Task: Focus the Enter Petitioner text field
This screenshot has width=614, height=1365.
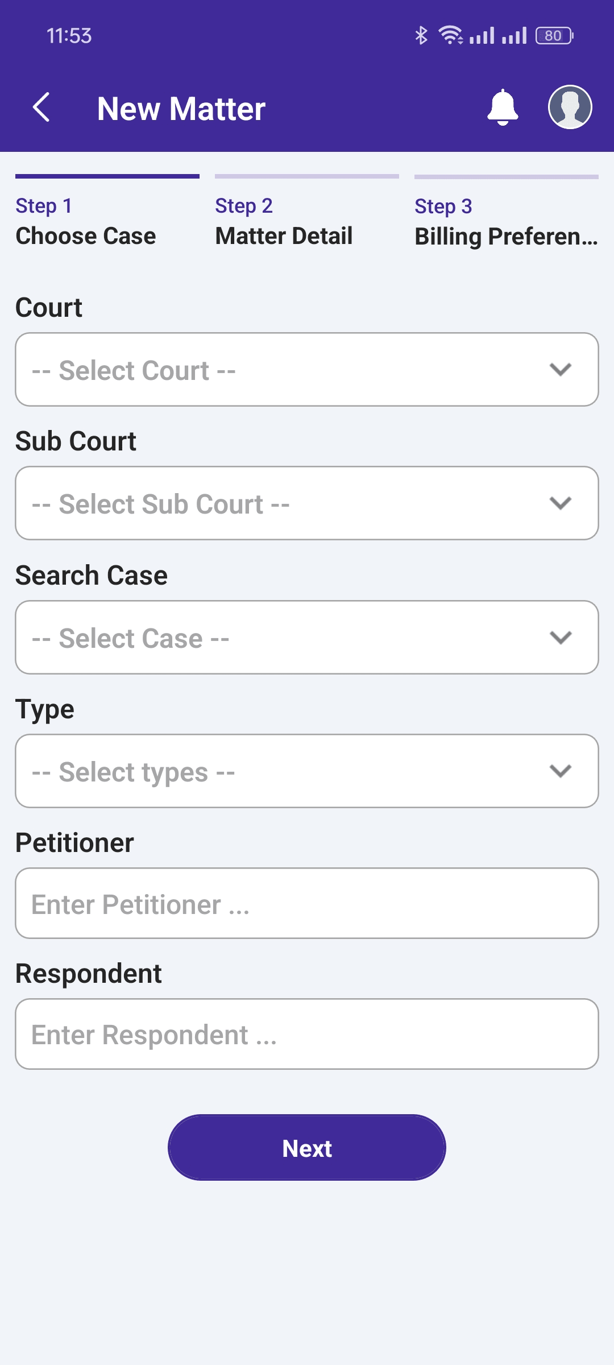Action: [307, 903]
